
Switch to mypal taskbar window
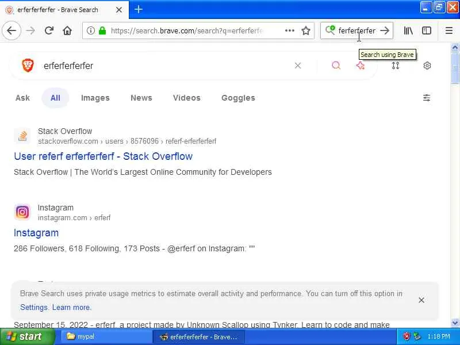pyautogui.click(x=106, y=336)
